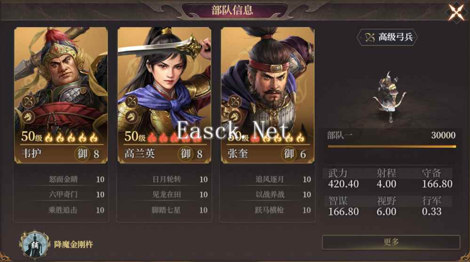Click the horse icon on 高兰英's card
Screen dimensions: 470x262
point(131,117)
